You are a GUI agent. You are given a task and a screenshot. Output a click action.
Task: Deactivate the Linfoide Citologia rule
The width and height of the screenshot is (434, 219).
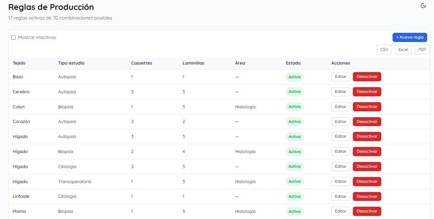pyautogui.click(x=367, y=196)
